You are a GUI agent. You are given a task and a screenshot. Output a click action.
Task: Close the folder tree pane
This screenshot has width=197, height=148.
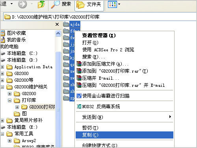click(57, 24)
